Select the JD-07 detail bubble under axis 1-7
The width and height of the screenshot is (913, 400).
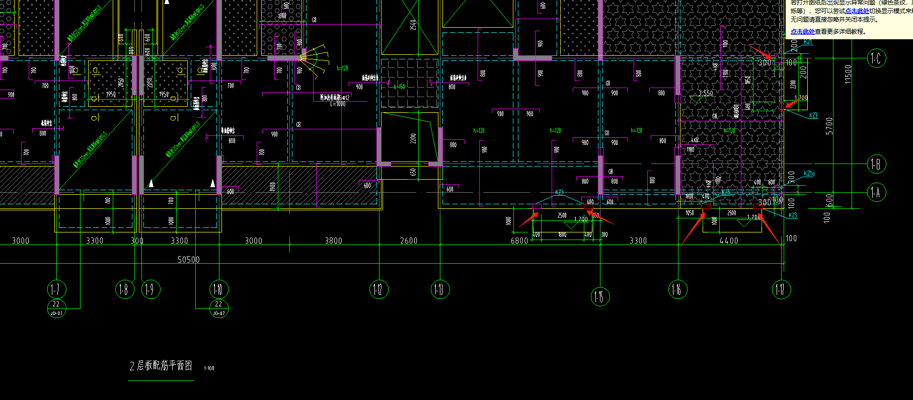pos(56,308)
